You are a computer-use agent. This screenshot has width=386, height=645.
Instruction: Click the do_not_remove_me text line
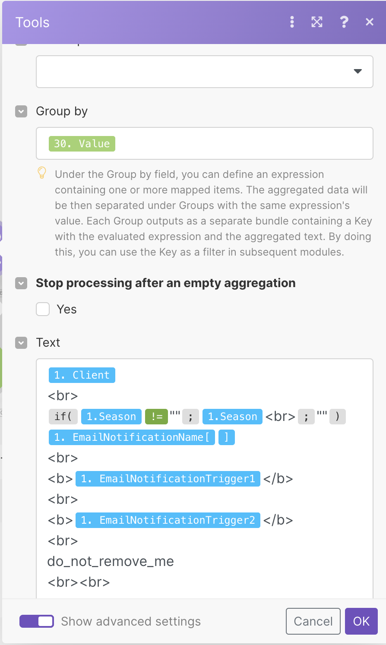111,562
